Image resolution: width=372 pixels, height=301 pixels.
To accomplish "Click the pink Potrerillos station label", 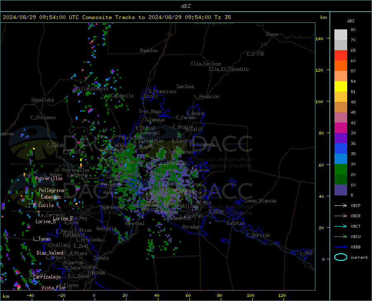I will [x=49, y=178].
